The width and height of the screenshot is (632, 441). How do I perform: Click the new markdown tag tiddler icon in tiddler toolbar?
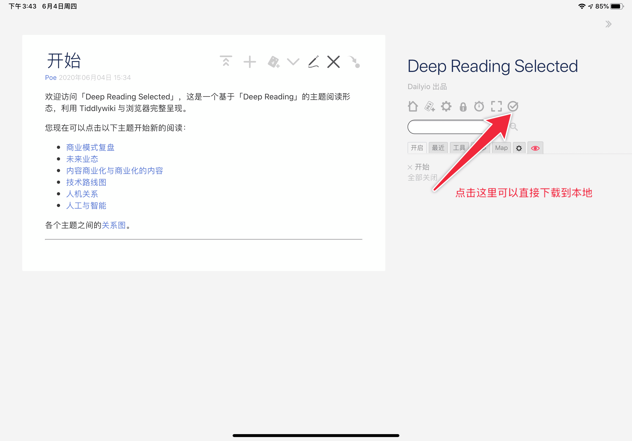click(x=274, y=62)
